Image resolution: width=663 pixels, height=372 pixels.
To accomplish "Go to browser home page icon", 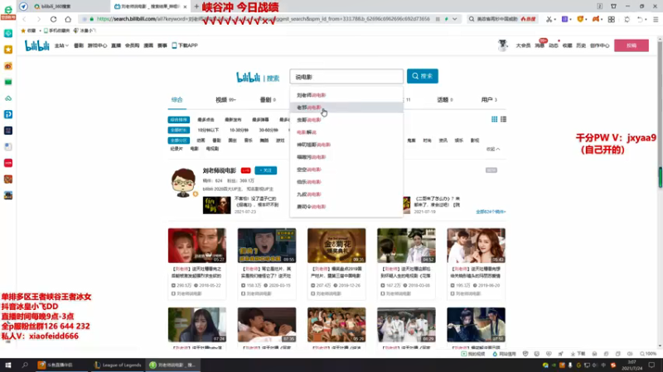I will point(68,19).
